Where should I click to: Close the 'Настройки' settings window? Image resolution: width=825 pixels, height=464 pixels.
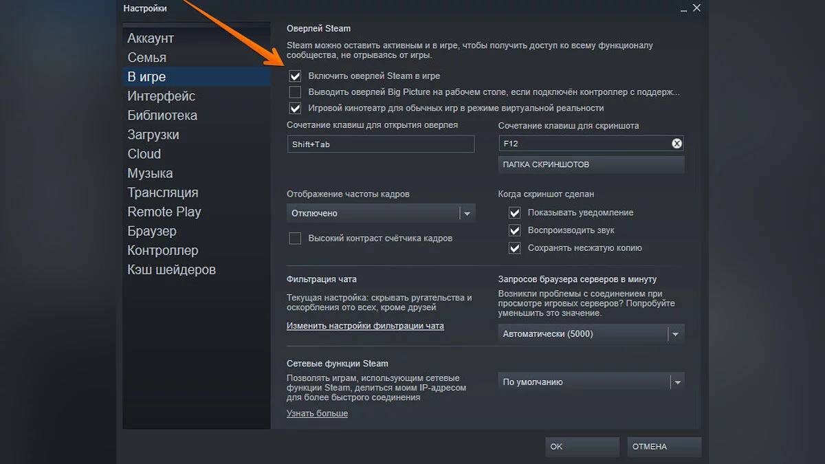pyautogui.click(x=696, y=8)
